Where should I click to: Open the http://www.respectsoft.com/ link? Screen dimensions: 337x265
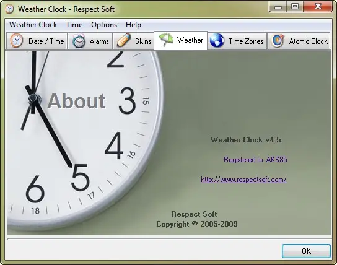243,180
